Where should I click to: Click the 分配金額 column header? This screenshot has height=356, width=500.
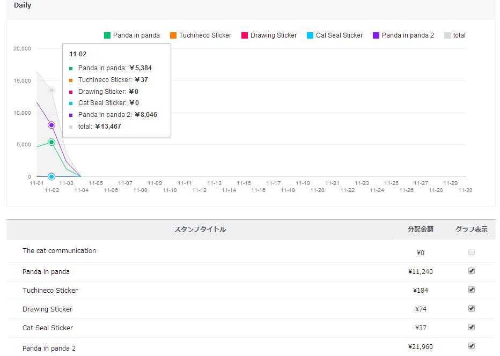point(420,229)
